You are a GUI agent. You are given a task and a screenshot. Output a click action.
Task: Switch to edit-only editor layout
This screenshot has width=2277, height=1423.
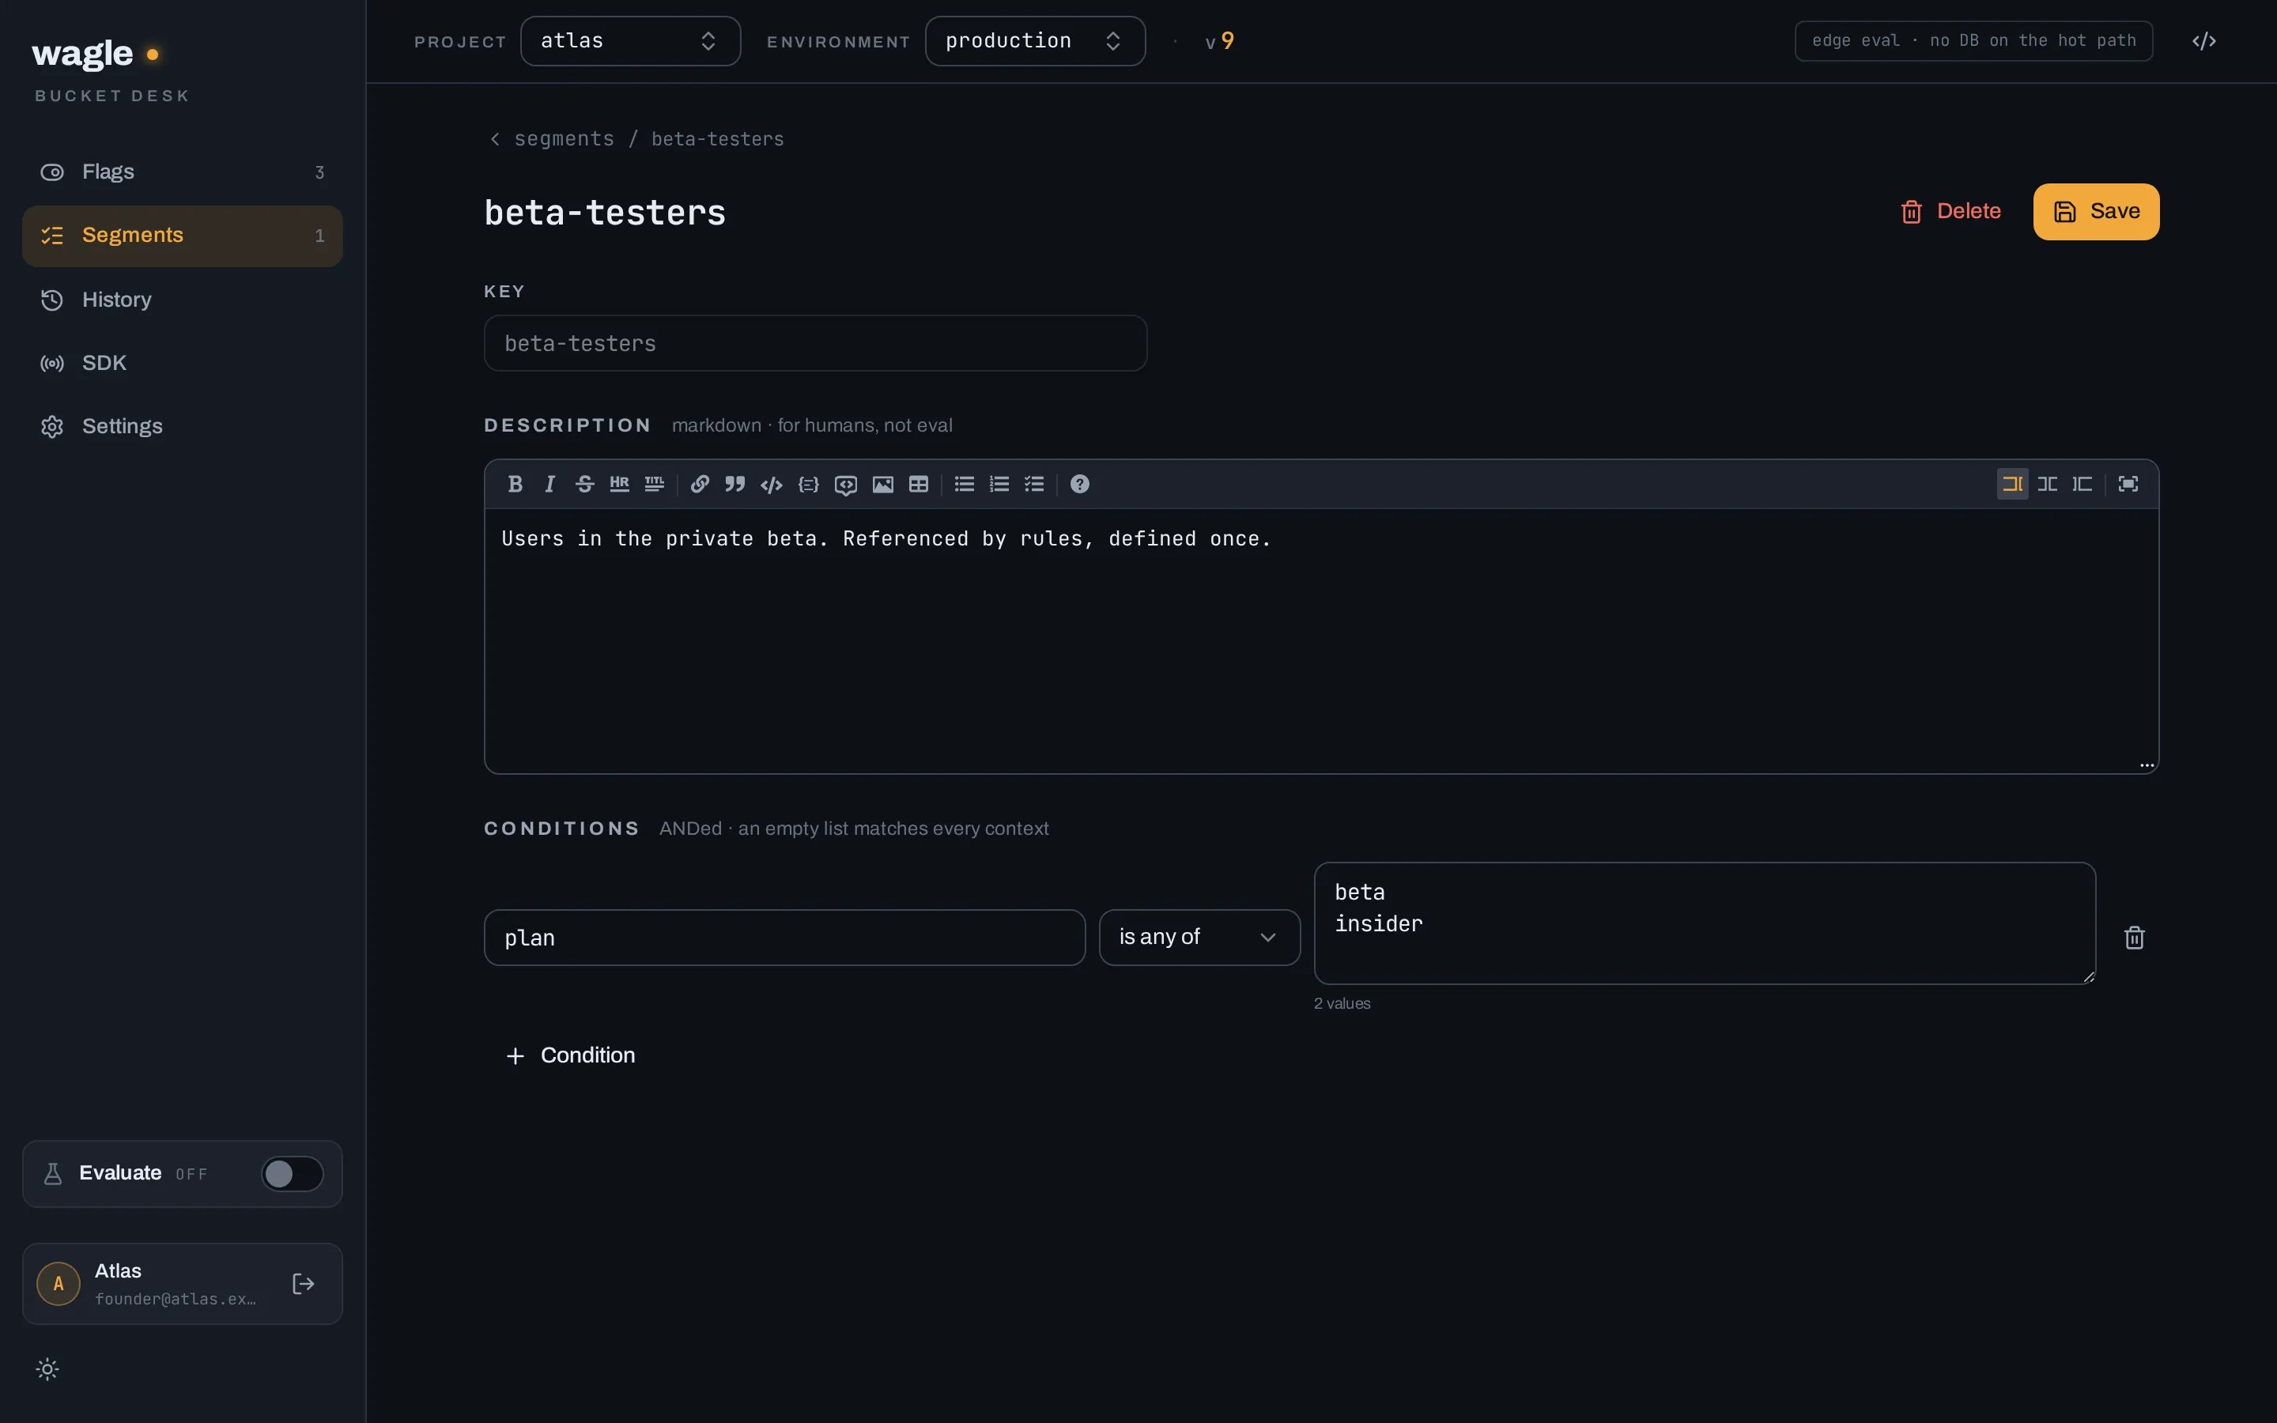point(2013,484)
